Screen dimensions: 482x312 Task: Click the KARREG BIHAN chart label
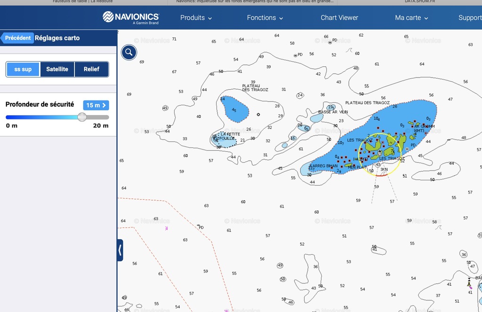(323, 166)
